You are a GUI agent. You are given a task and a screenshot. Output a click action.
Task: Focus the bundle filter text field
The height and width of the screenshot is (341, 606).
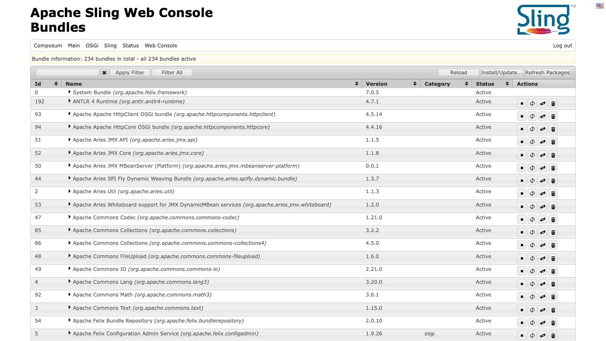(68, 72)
